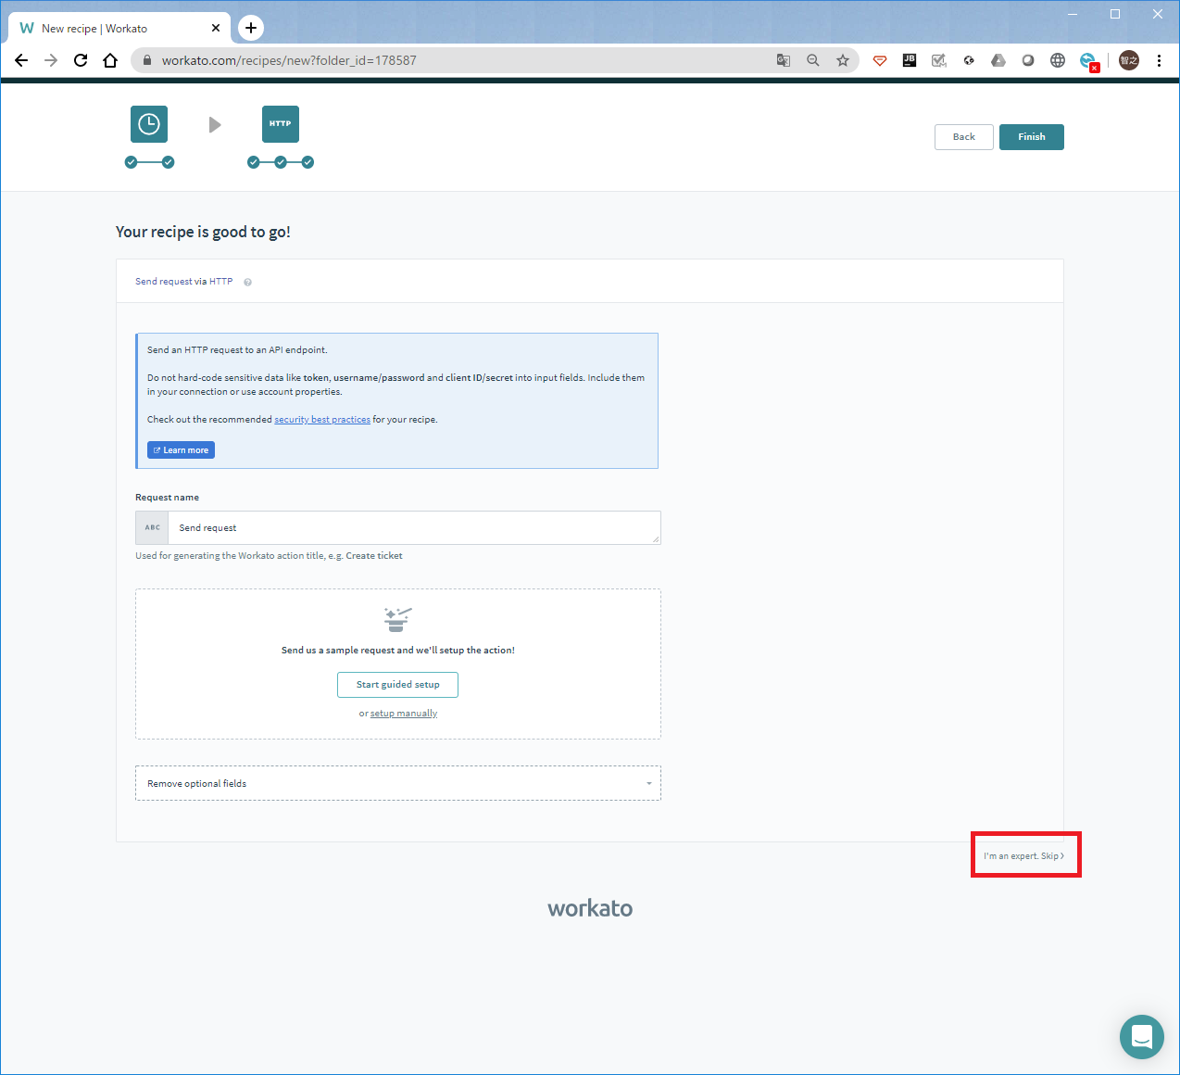
Task: Click the I'm an expert. Skip link
Action: pyautogui.click(x=1024, y=856)
